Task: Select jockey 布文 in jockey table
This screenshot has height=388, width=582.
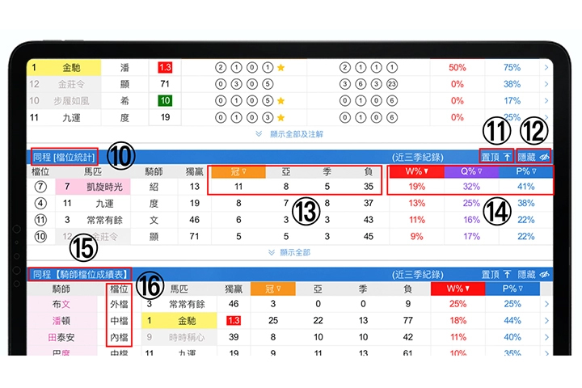Action: 61,304
